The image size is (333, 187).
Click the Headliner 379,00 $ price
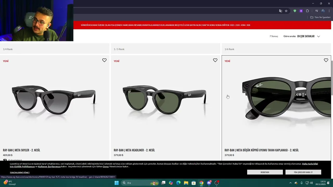(118, 155)
